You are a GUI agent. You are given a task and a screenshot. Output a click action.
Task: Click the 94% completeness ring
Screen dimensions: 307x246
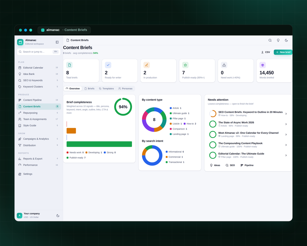point(123,107)
